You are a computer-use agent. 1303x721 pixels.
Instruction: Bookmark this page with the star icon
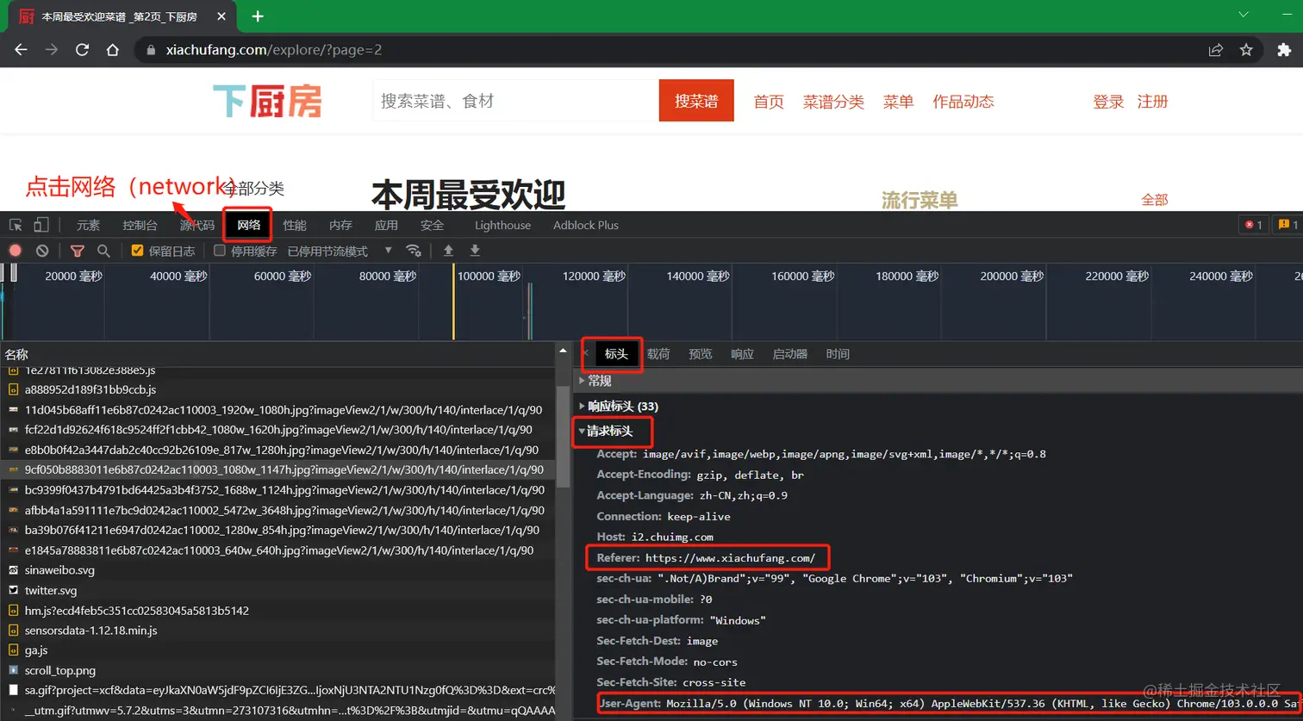pyautogui.click(x=1246, y=50)
